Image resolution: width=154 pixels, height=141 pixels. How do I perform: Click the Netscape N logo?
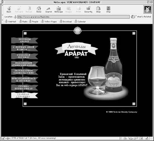[148, 9]
